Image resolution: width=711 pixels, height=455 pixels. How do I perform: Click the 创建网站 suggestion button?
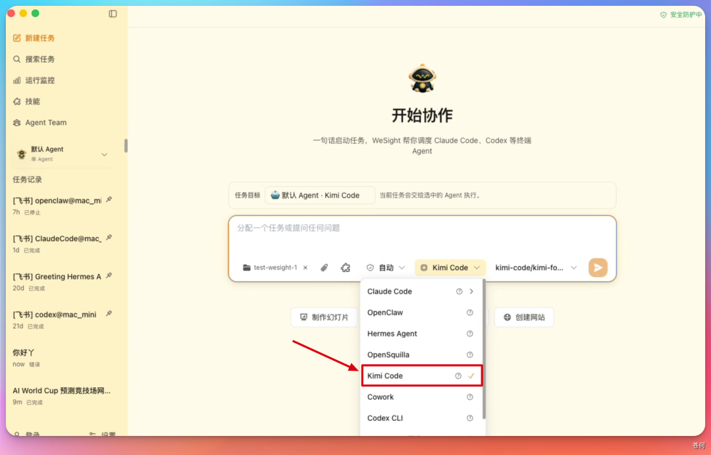click(524, 317)
